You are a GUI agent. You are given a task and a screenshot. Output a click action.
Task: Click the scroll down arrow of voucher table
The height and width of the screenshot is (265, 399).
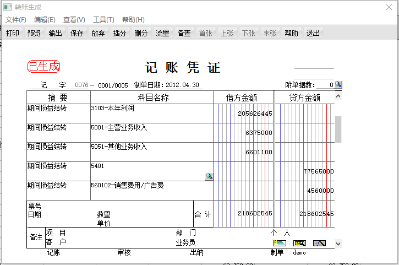[338, 244]
